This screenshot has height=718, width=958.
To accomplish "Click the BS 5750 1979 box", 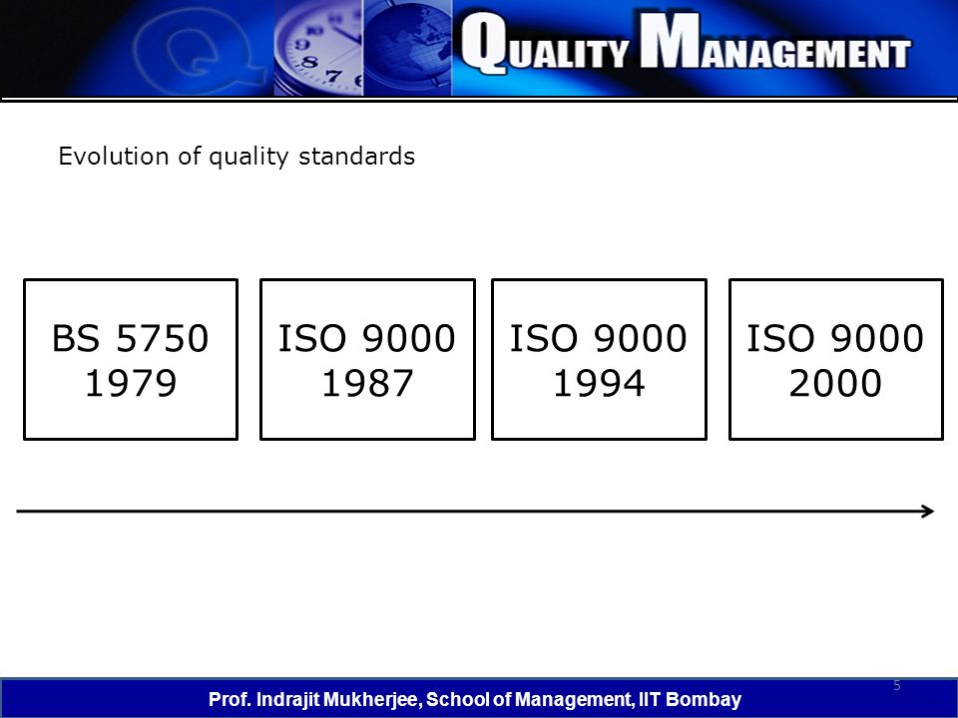I will [131, 360].
